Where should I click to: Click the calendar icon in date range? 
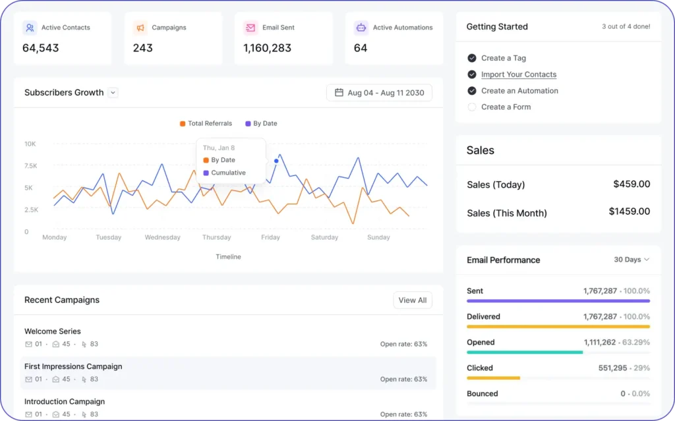click(339, 92)
